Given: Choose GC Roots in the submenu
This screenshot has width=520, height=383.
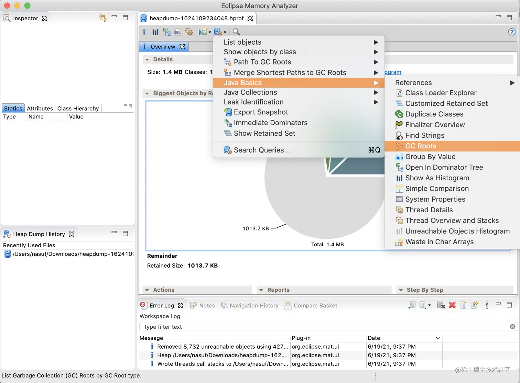Looking at the screenshot, I should pyautogui.click(x=452, y=146).
